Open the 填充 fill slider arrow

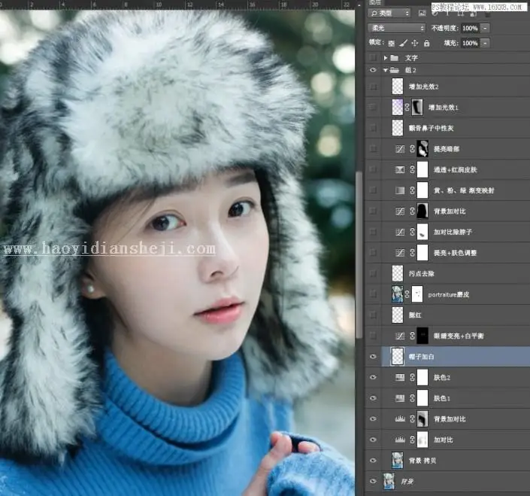pos(485,44)
